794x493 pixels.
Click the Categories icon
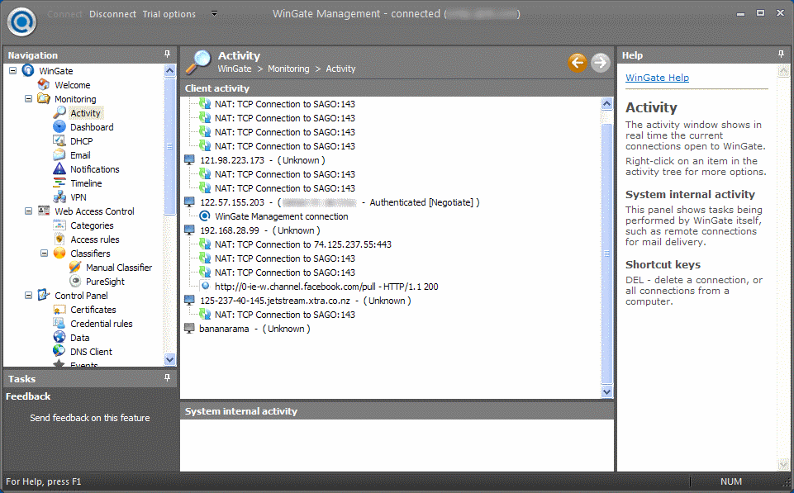(59, 225)
